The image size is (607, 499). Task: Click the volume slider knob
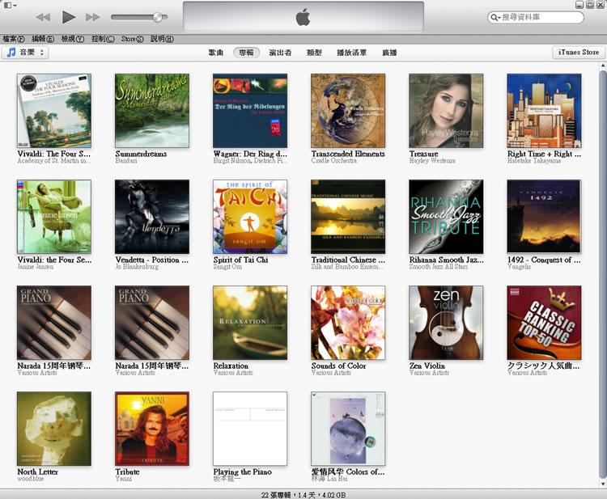pyautogui.click(x=158, y=17)
